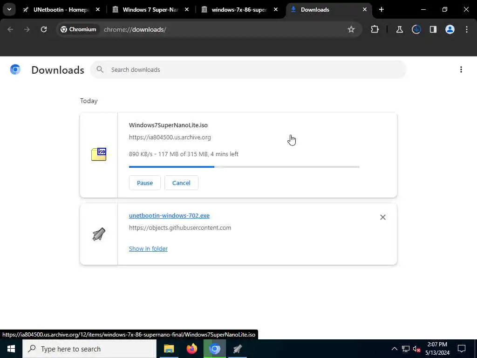Close the Downloads tab

tap(365, 10)
